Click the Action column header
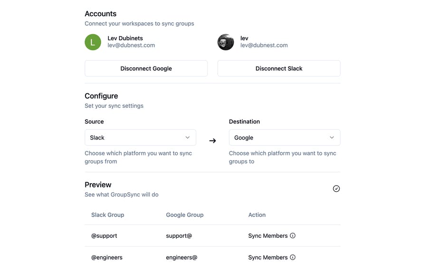Image resolution: width=436 pixels, height=272 pixels. pos(256,215)
